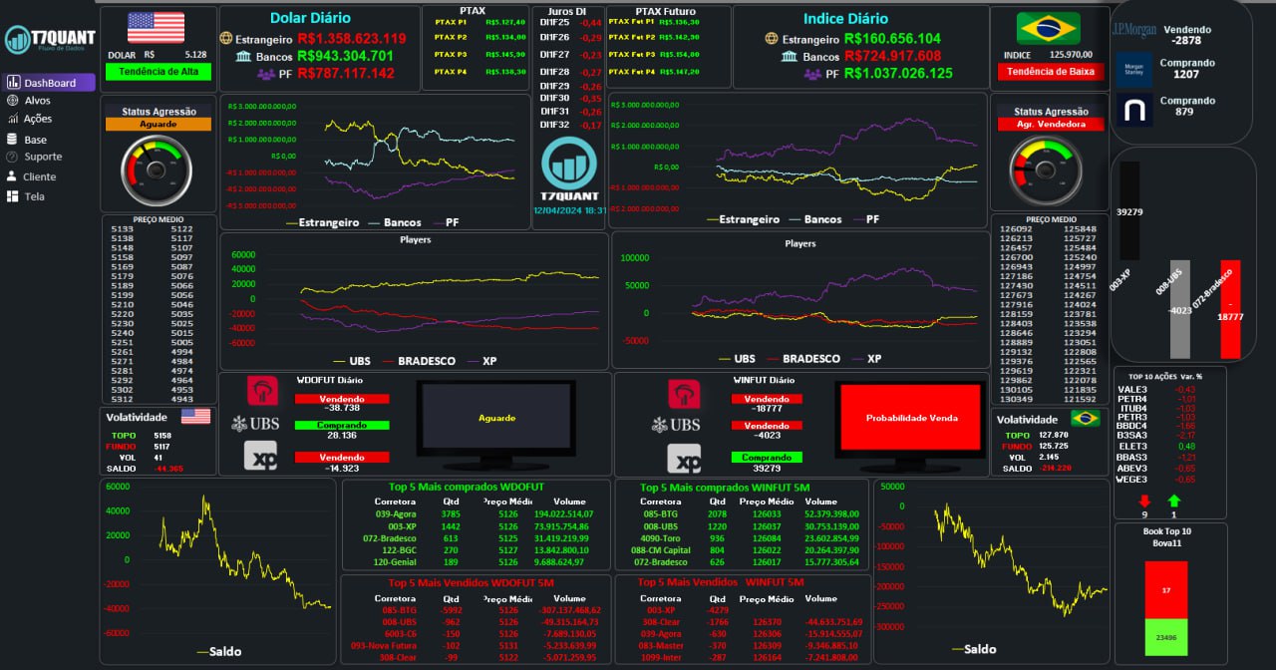Click the red down arrow under Top 10 Ações
Screen dimensions: 1276x670
click(1143, 501)
